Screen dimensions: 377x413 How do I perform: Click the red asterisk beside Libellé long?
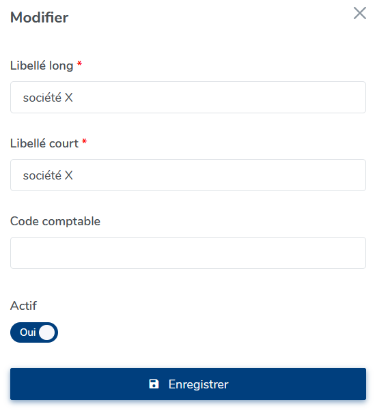pyautogui.click(x=79, y=63)
